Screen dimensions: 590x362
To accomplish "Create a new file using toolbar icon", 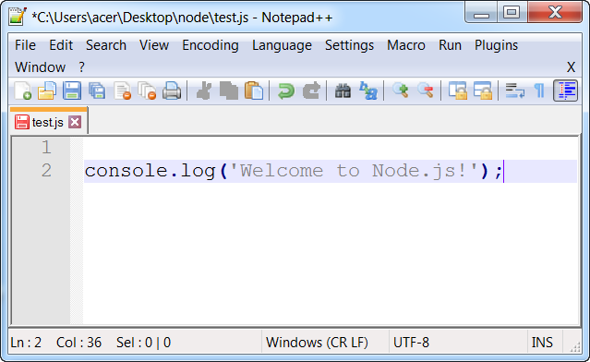I will pyautogui.click(x=22, y=90).
